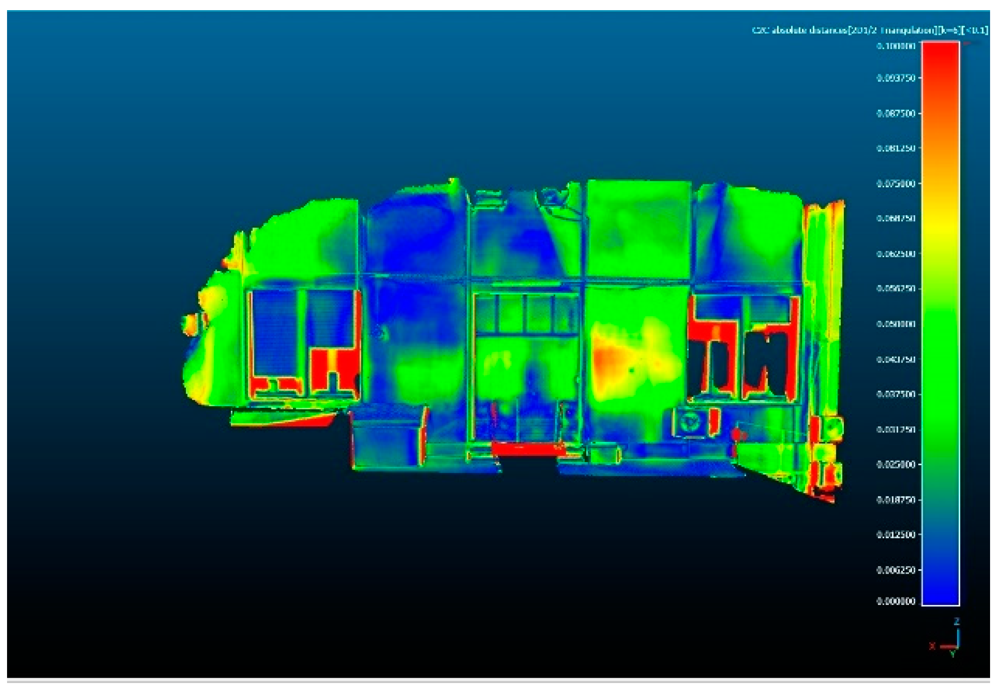
Task: Click the 0.100000 maximum scale label
Action: (x=896, y=45)
